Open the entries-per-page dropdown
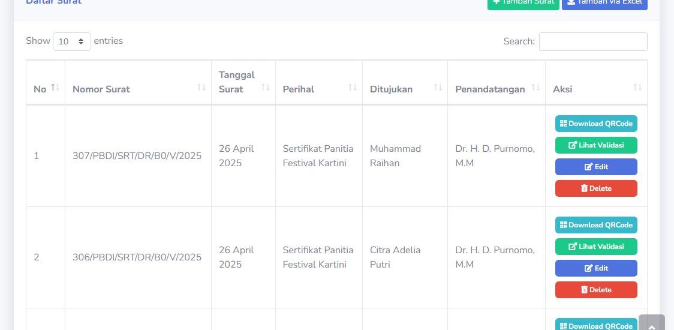The width and height of the screenshot is (674, 330). [x=72, y=41]
